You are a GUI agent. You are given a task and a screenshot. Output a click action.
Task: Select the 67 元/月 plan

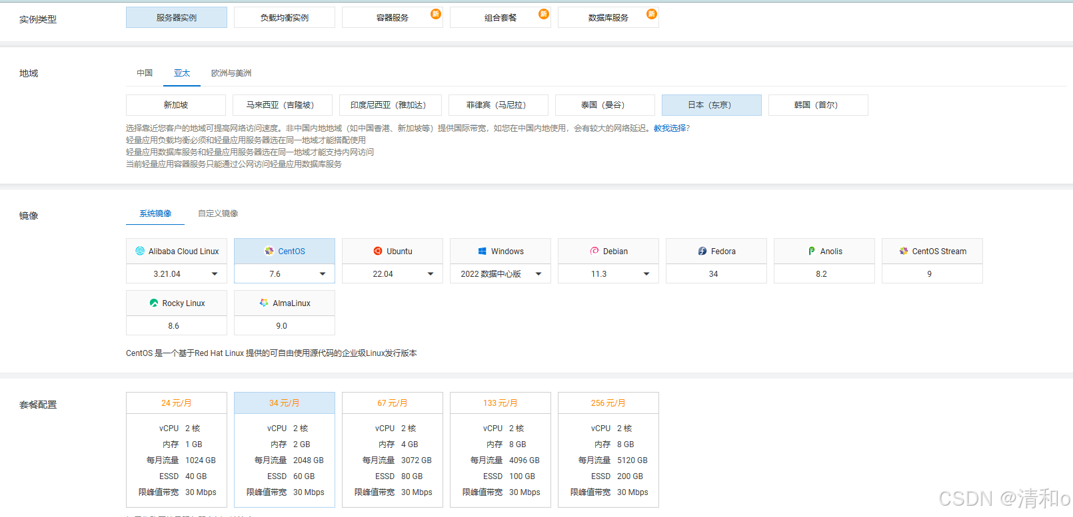(393, 450)
